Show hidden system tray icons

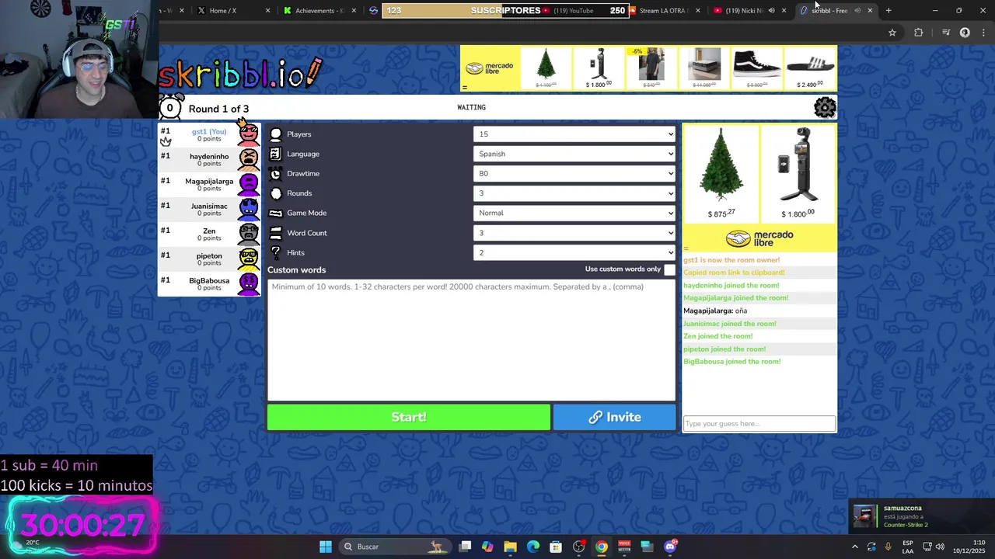pyautogui.click(x=854, y=547)
